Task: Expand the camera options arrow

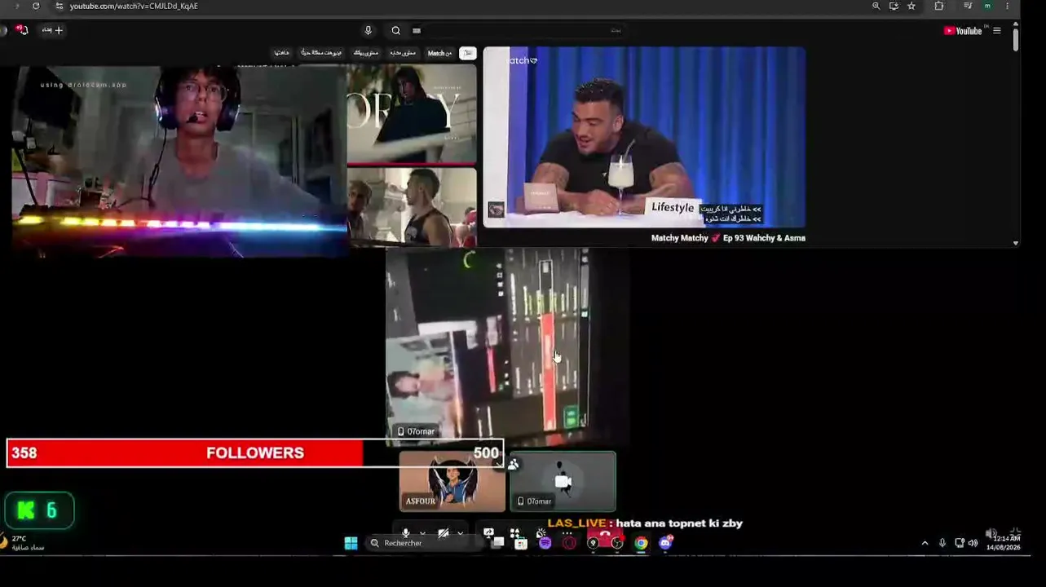Action: point(461,533)
